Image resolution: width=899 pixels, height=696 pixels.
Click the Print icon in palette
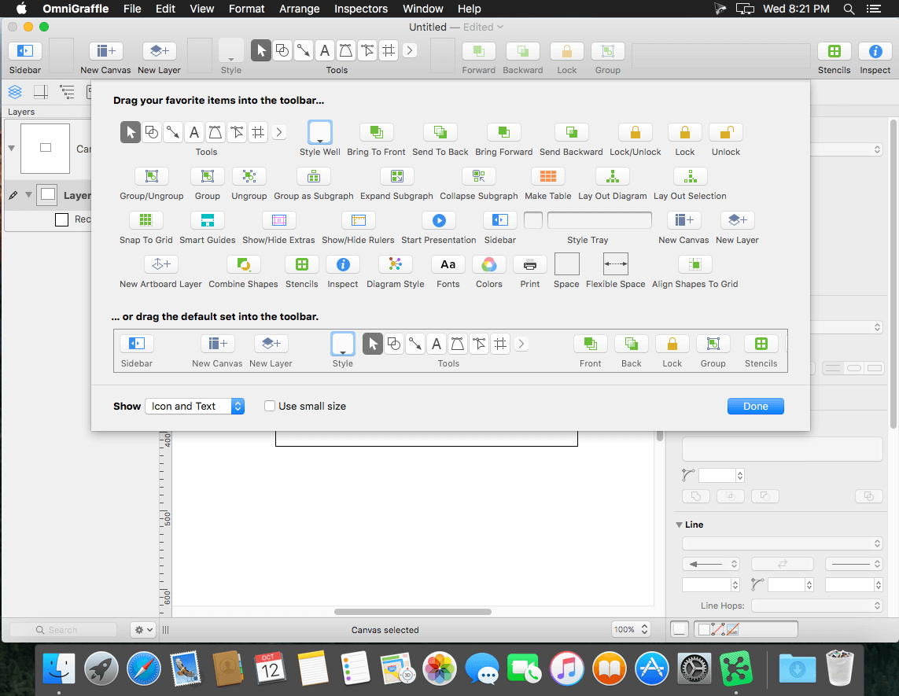(530, 264)
